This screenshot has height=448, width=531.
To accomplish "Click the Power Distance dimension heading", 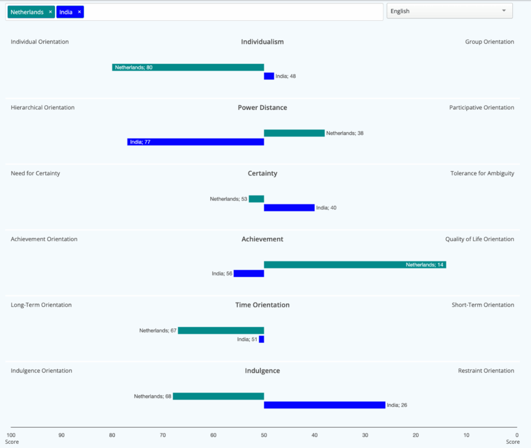I will (262, 108).
